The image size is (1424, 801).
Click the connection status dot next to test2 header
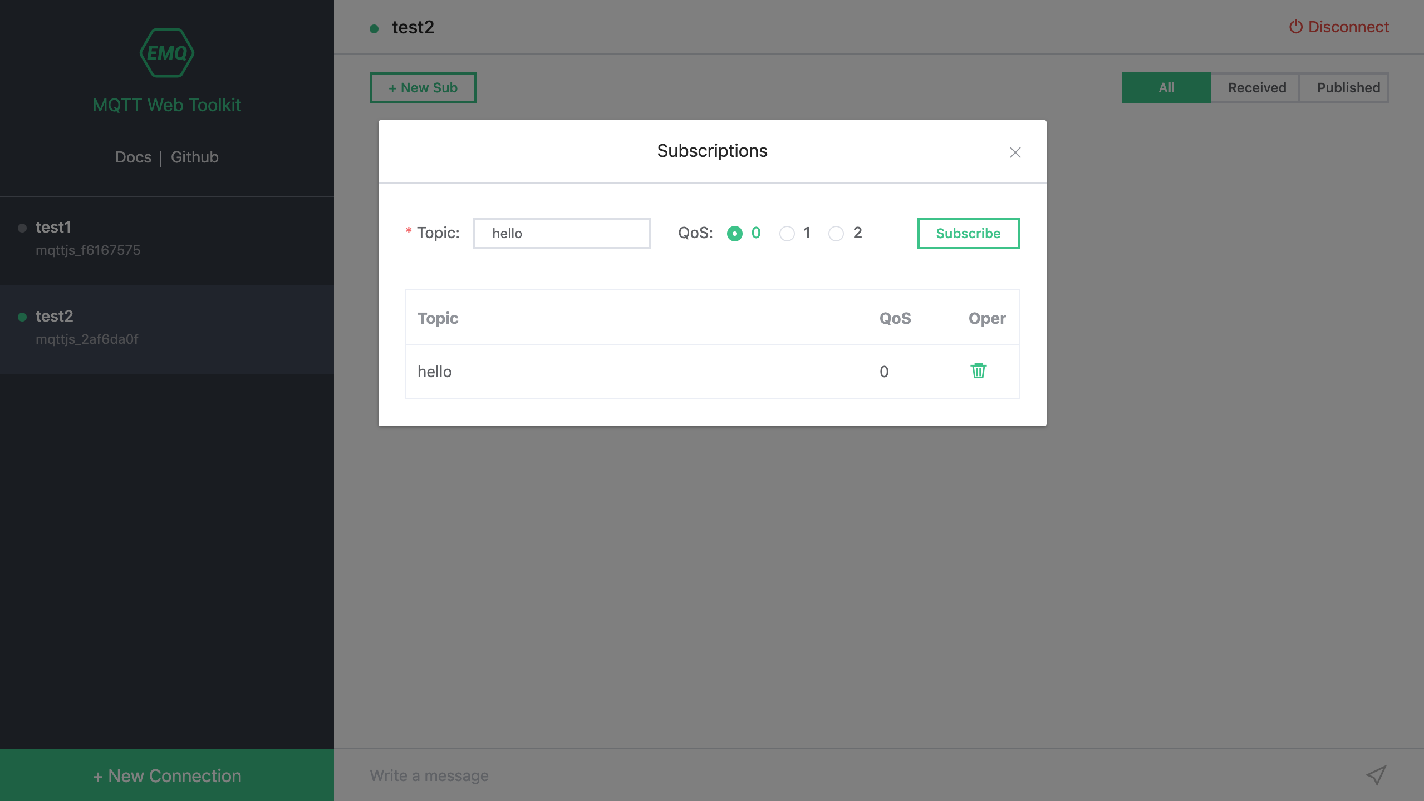(x=374, y=27)
